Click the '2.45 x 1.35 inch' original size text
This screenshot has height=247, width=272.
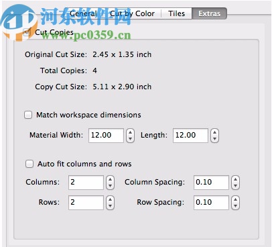tap(122, 54)
